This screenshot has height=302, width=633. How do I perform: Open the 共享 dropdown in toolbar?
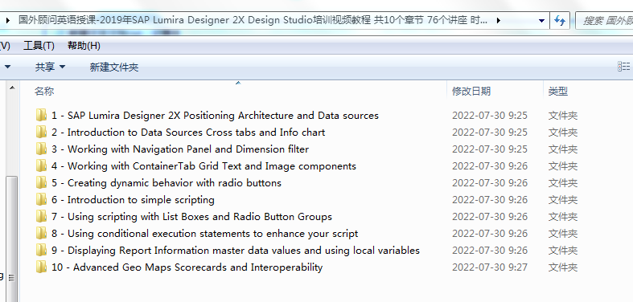[50, 67]
